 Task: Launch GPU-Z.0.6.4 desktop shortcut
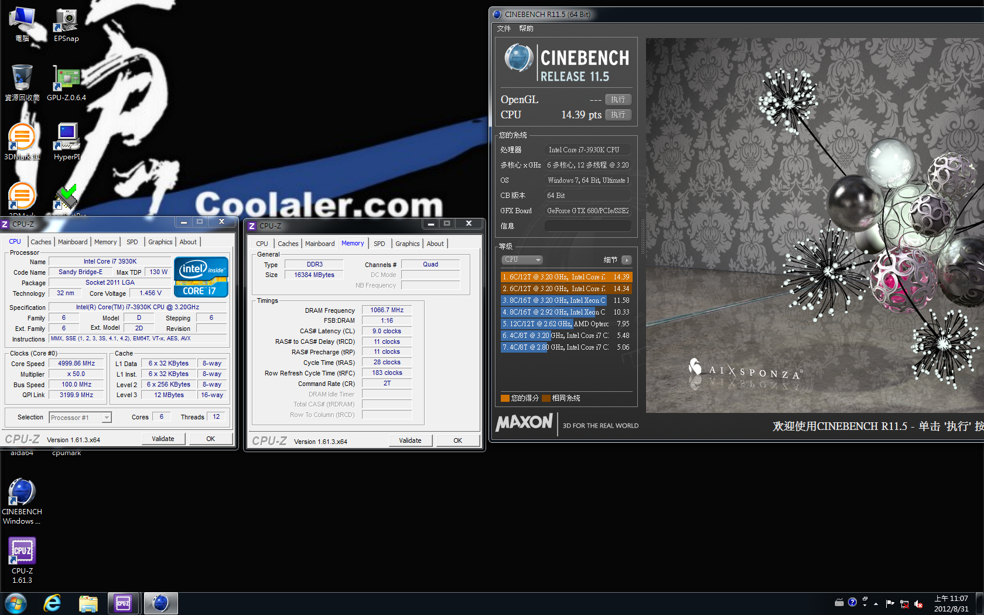pyautogui.click(x=66, y=83)
